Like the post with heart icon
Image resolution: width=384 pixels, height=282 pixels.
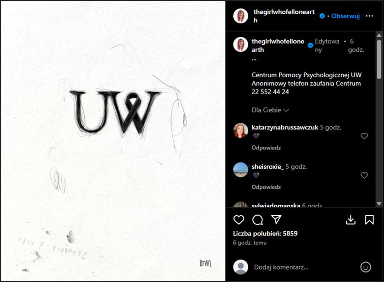pos(239,219)
